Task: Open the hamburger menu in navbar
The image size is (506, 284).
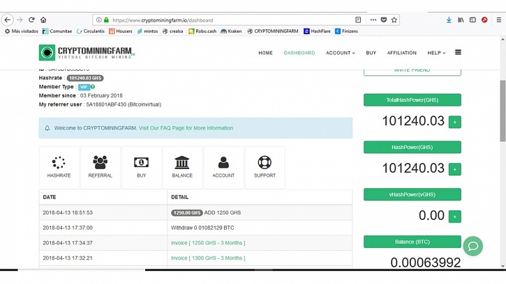Action: click(x=458, y=52)
